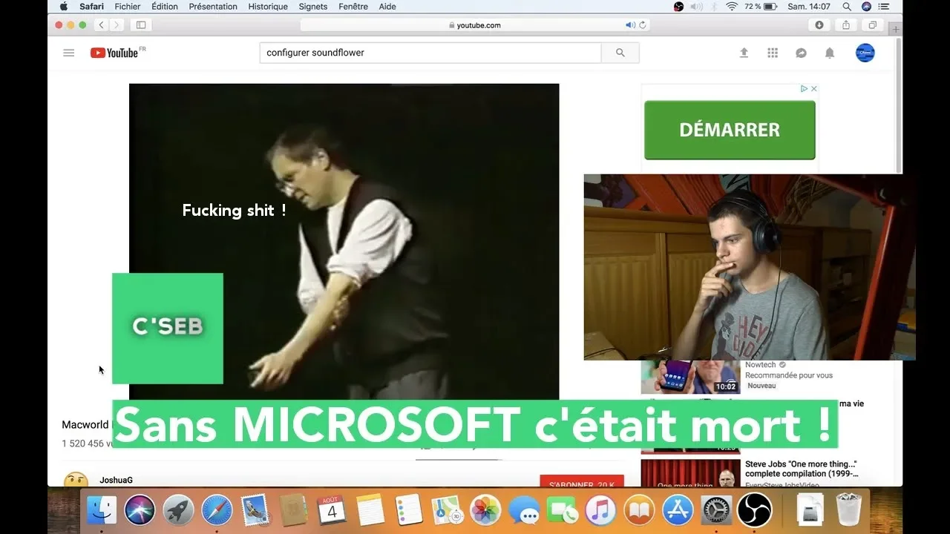This screenshot has height=534, width=950.
Task: Open the Fenêtre menu
Action: (x=353, y=7)
